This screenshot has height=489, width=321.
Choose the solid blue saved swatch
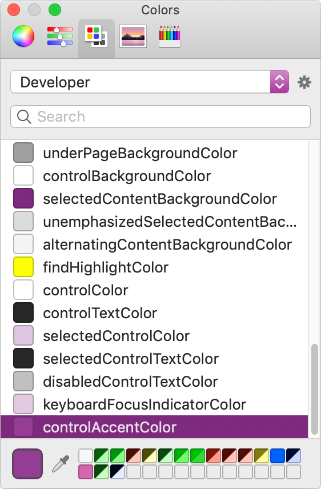pyautogui.click(x=278, y=456)
